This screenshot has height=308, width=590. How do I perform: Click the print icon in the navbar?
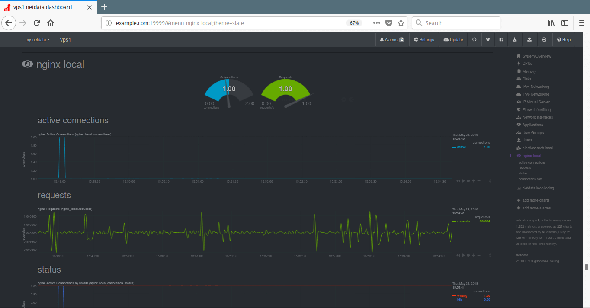point(544,40)
